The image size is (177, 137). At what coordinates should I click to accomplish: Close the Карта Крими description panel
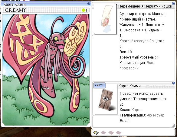[x=173, y=83]
